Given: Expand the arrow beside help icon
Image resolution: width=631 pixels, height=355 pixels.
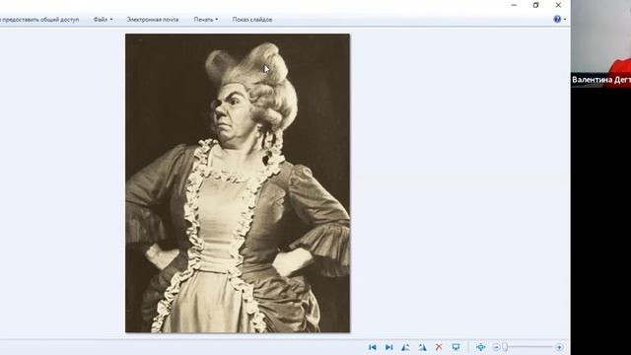Looking at the screenshot, I should point(565,20).
